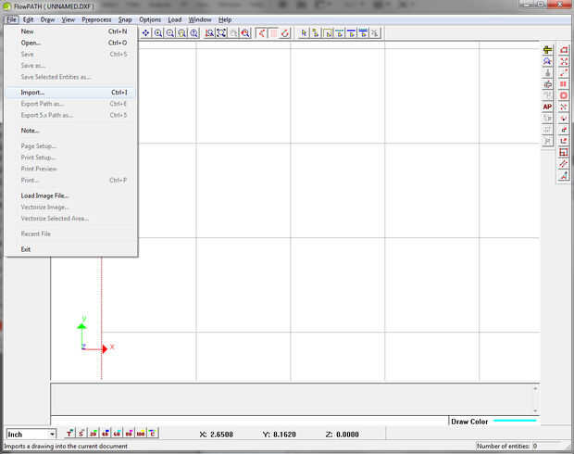
Task: Select Load Image File... menu entry
Action: click(70, 195)
